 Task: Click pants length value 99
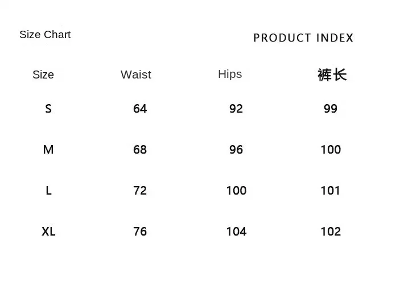[x=331, y=109]
